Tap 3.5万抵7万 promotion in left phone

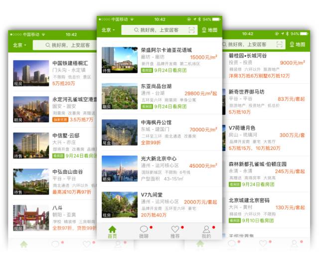[x=82, y=120]
